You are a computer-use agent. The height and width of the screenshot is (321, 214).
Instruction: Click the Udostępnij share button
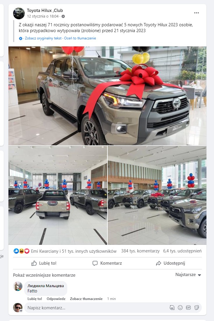click(171, 263)
